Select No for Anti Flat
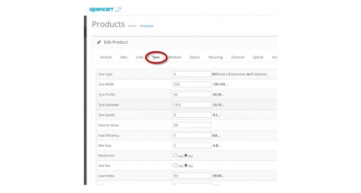The height and width of the screenshot is (193, 361). tap(186, 166)
